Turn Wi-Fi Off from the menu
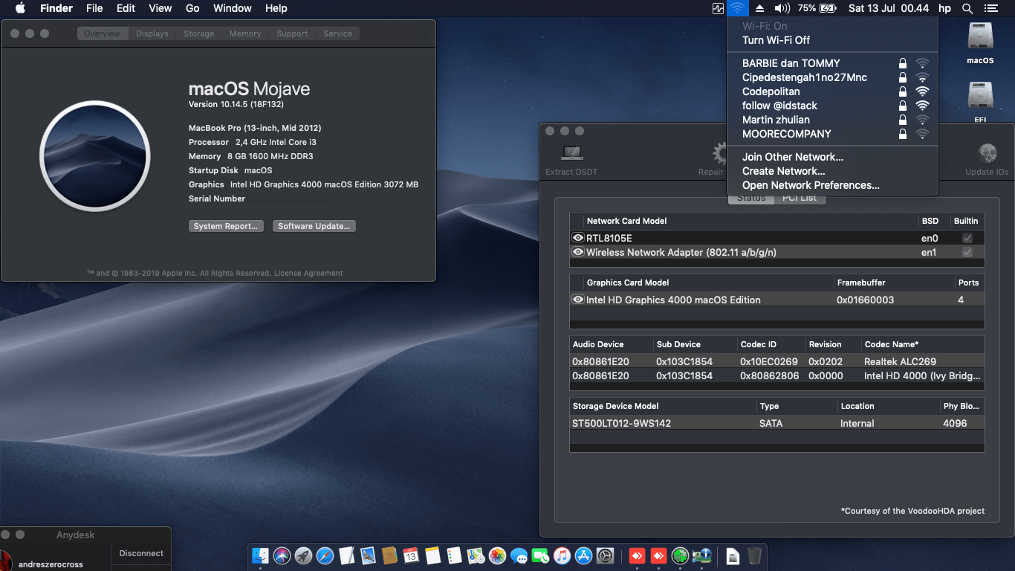 (832, 40)
